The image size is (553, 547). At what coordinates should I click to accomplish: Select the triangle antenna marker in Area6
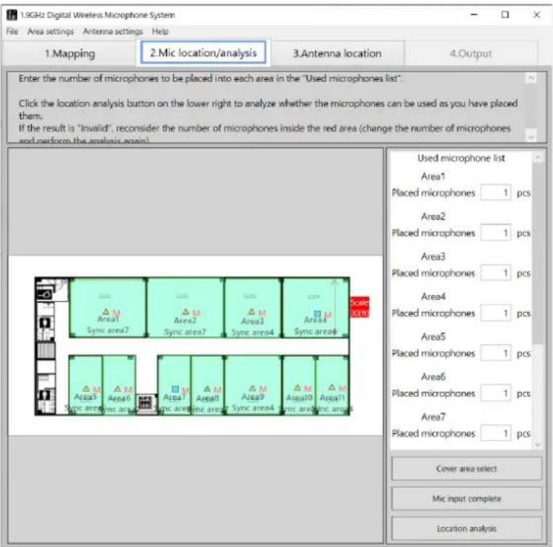tap(118, 388)
